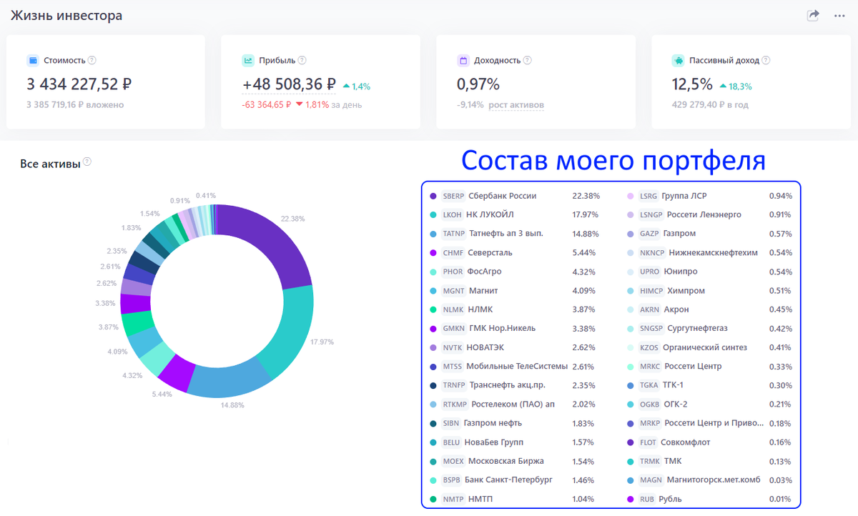The width and height of the screenshot is (858, 516).
Task: Select the Сургутнефтегаз legend entry
Action: click(x=710, y=328)
